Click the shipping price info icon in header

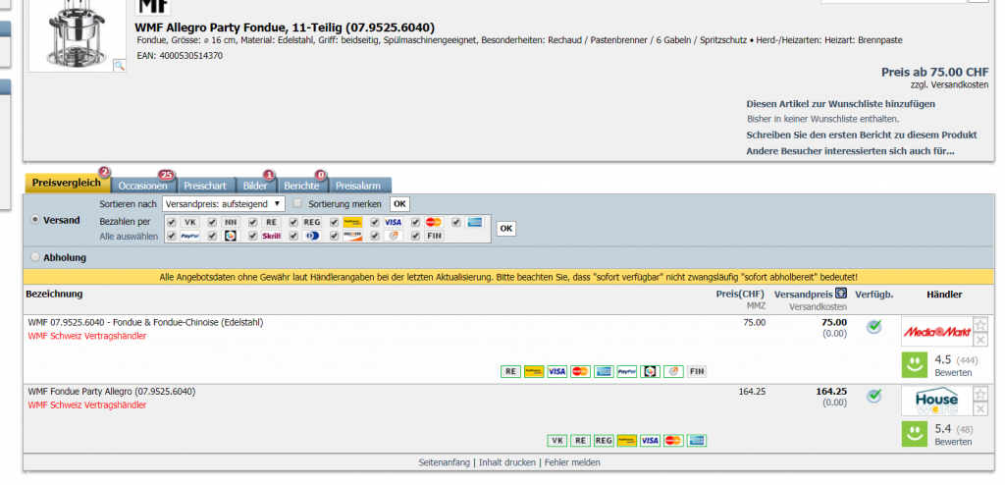tap(841, 294)
